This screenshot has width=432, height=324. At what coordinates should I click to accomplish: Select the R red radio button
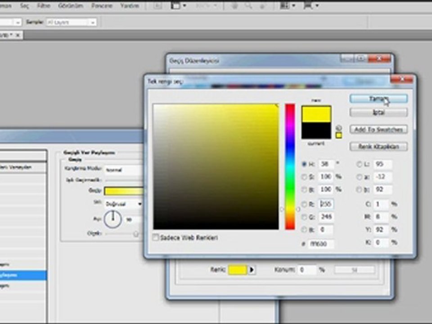click(x=304, y=204)
